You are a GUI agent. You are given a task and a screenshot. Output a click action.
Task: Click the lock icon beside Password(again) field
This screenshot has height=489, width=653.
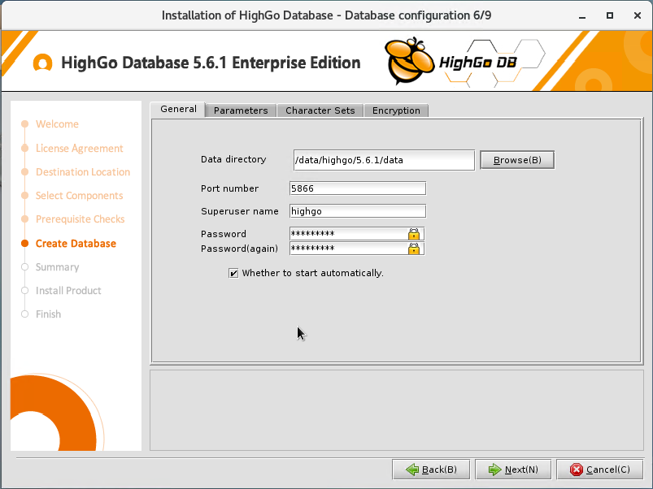[x=415, y=249]
